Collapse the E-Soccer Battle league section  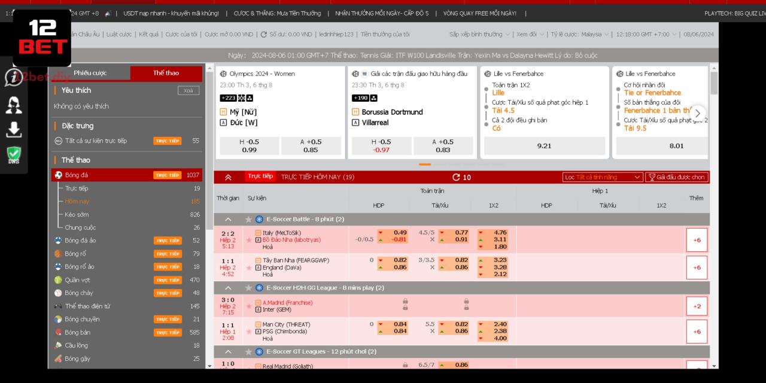click(x=228, y=220)
